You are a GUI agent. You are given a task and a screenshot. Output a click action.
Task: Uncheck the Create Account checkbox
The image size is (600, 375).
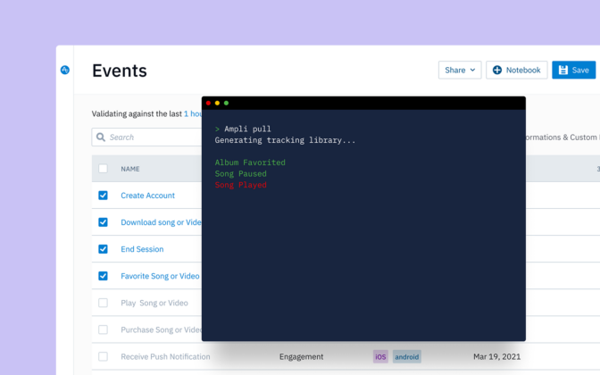pyautogui.click(x=103, y=196)
